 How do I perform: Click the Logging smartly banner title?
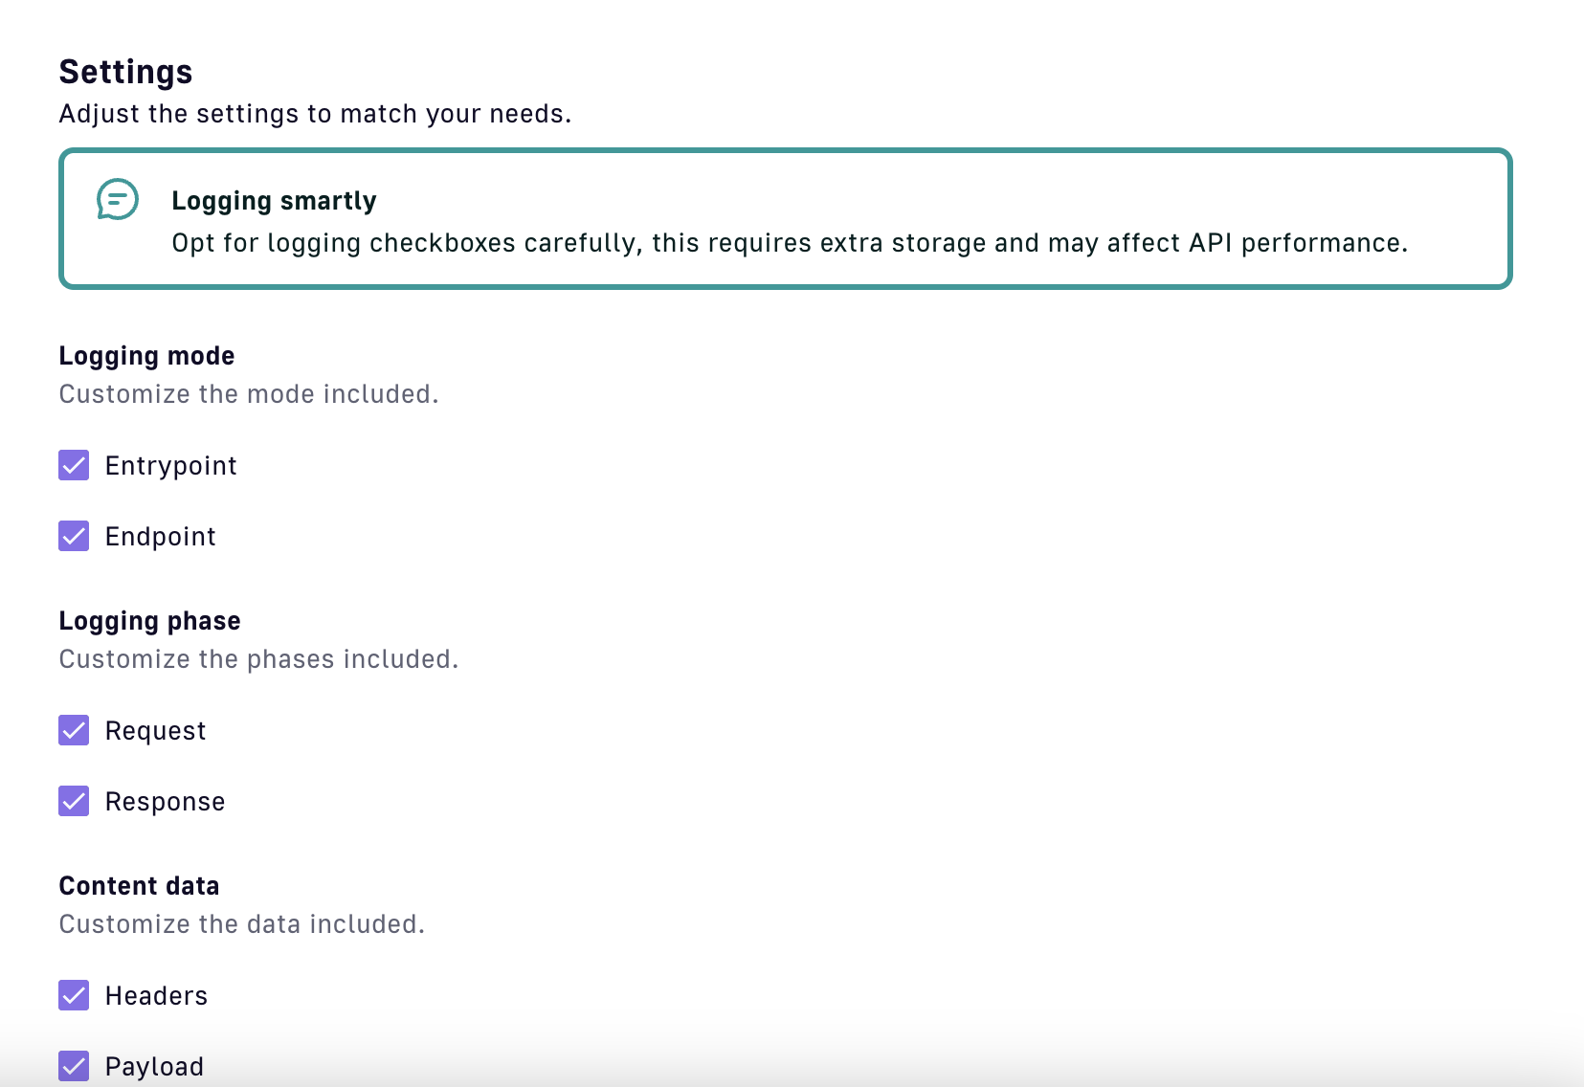(x=274, y=201)
